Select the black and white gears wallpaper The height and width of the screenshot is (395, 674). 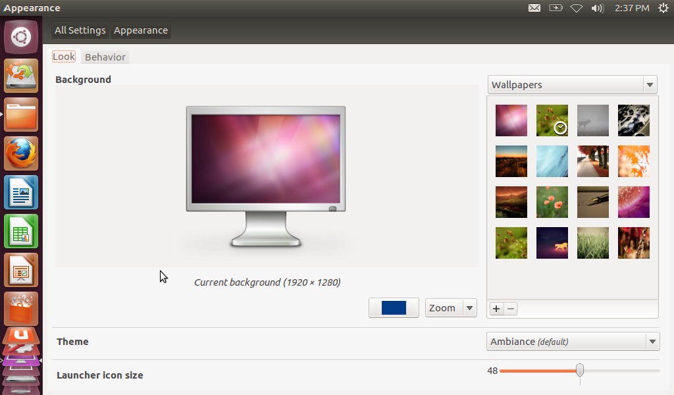[634, 120]
